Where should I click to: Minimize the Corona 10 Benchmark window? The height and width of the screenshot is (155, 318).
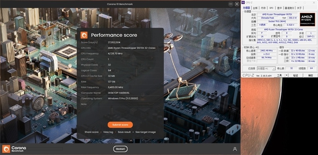[231, 4]
